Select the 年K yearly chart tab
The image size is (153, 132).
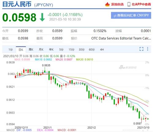[51, 50]
